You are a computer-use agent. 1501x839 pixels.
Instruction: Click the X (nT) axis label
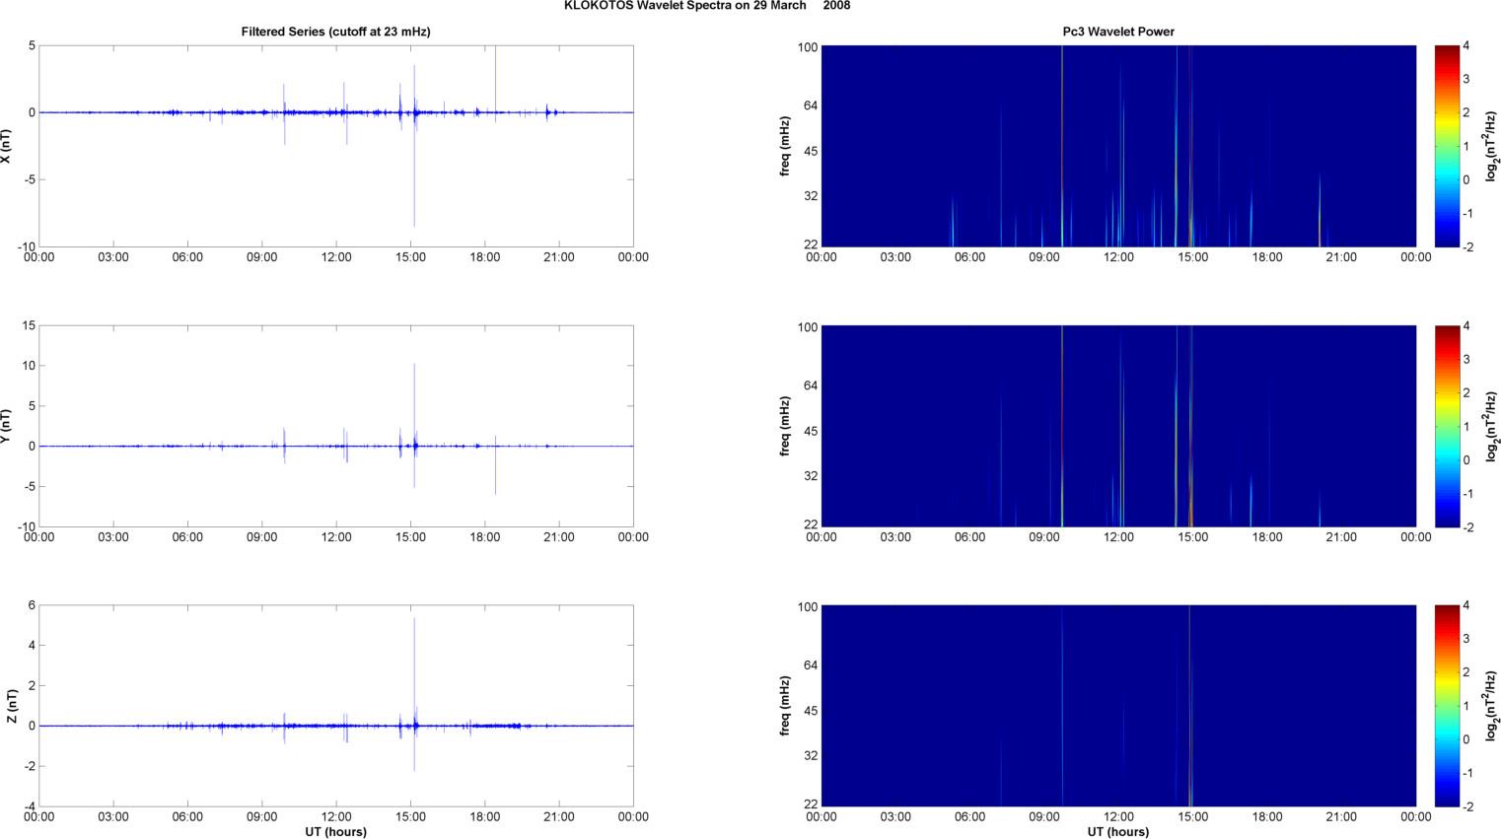pos(7,146)
